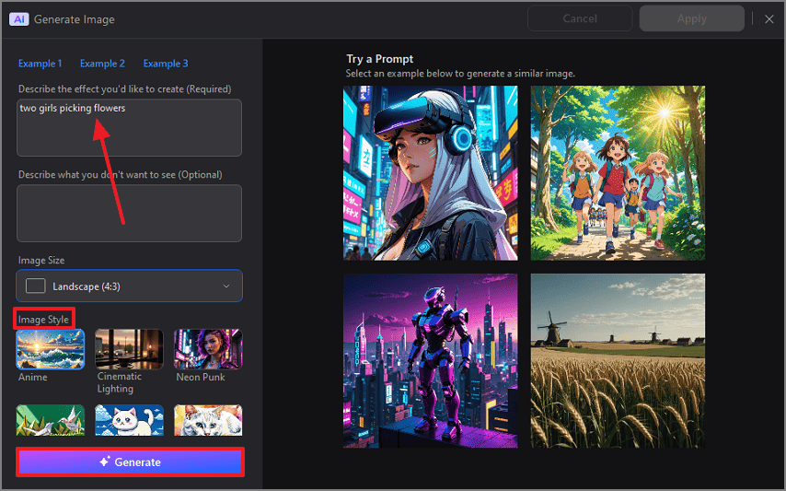Switch to Example 1 prompt
The height and width of the screenshot is (491, 786).
(40, 64)
